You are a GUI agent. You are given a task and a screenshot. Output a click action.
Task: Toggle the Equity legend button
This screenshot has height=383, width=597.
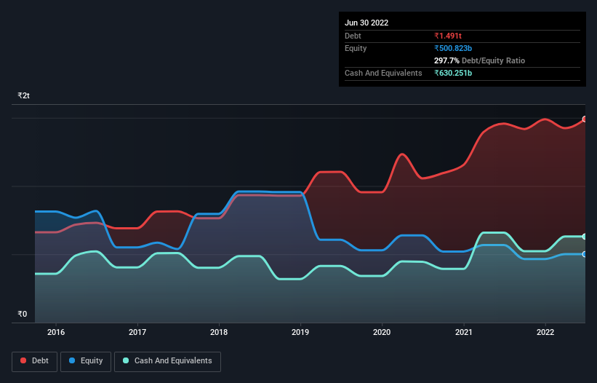[x=86, y=361]
